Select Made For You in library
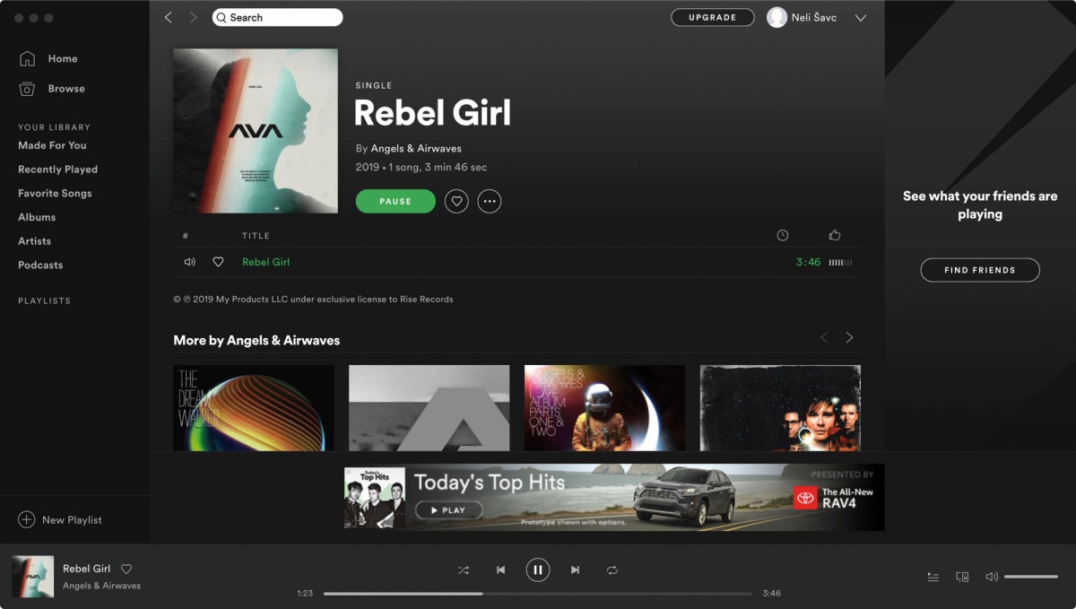The width and height of the screenshot is (1076, 609). 52,145
